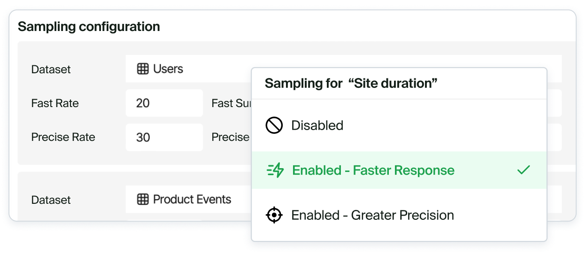Click the grid icon beside Users
Screen dimensions: 587x263
pos(143,69)
